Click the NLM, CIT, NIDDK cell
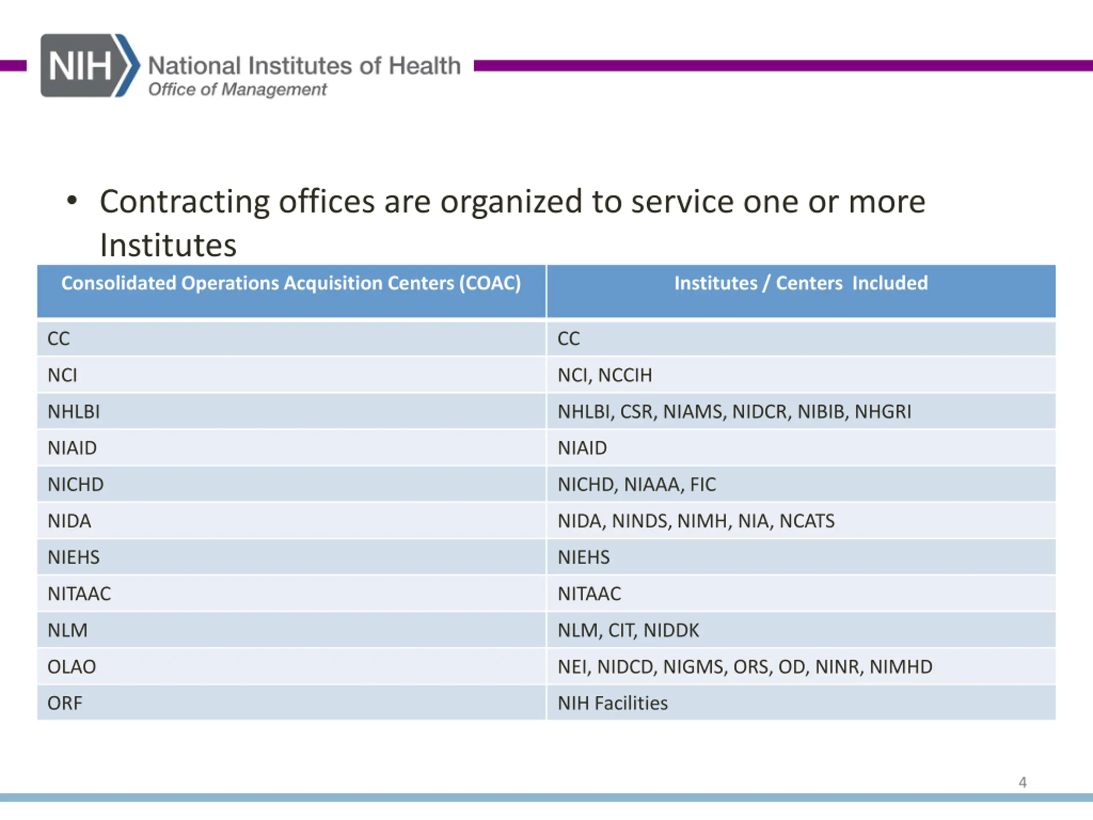Image resolution: width=1093 pixels, height=820 pixels. [x=628, y=630]
